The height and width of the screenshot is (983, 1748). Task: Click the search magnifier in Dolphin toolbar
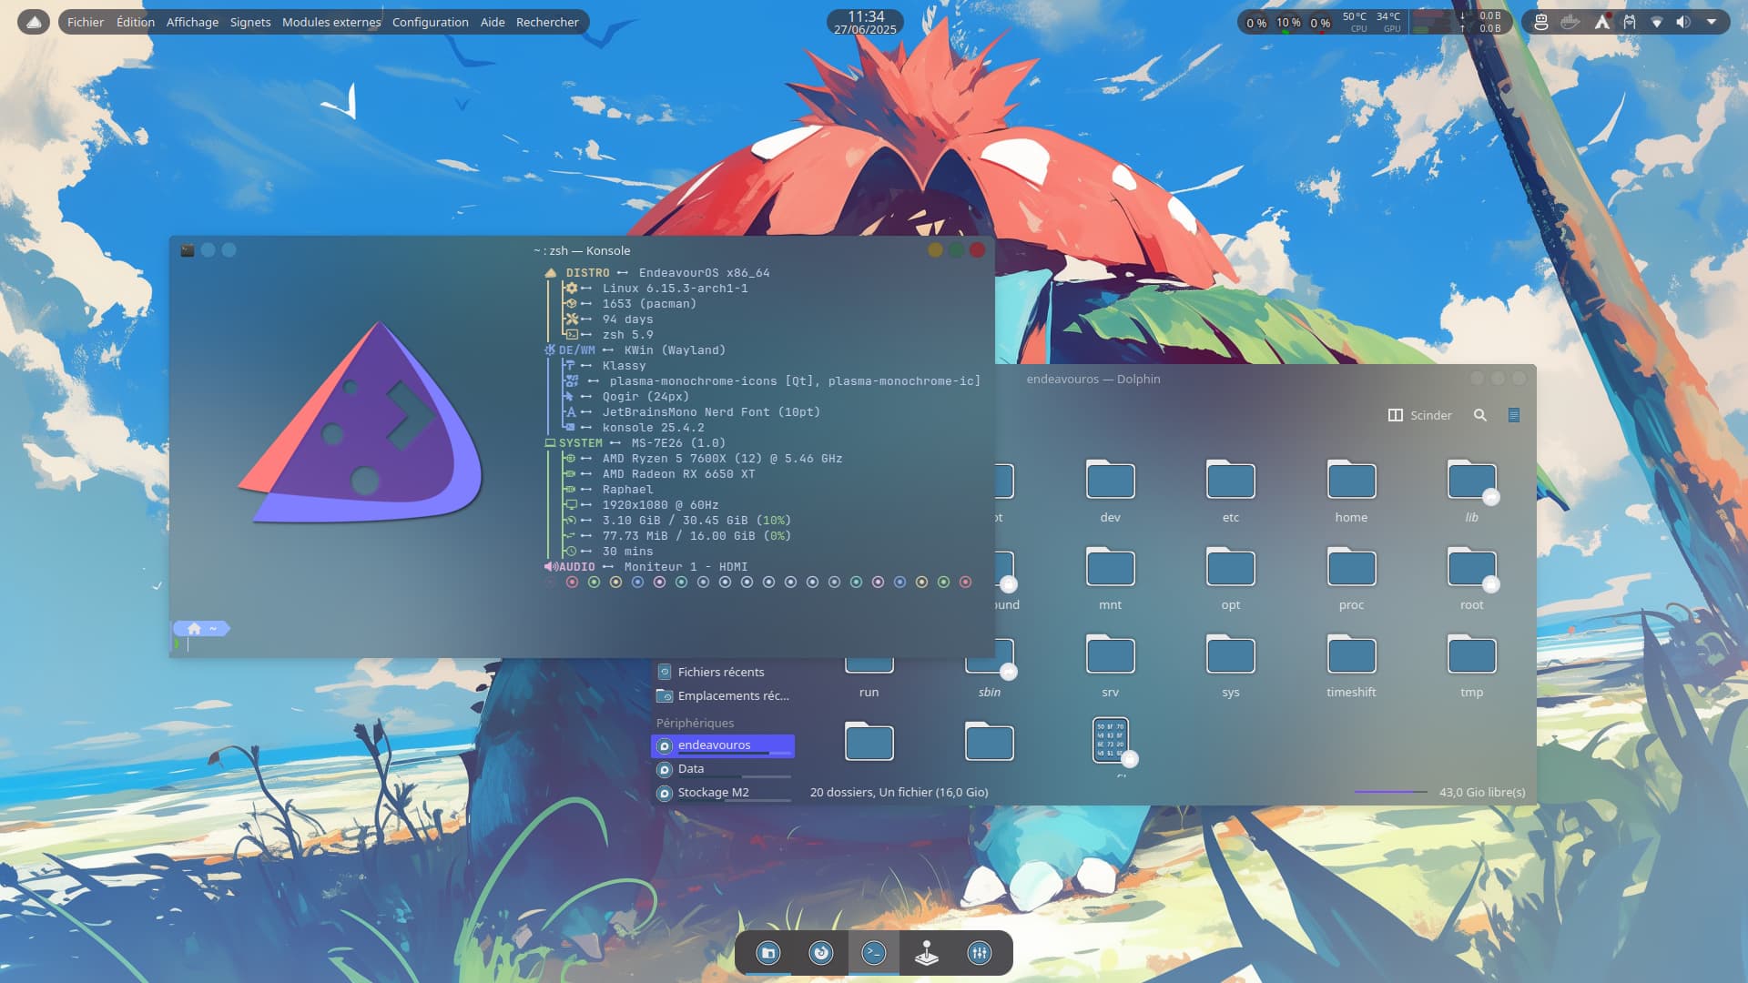pos(1480,415)
